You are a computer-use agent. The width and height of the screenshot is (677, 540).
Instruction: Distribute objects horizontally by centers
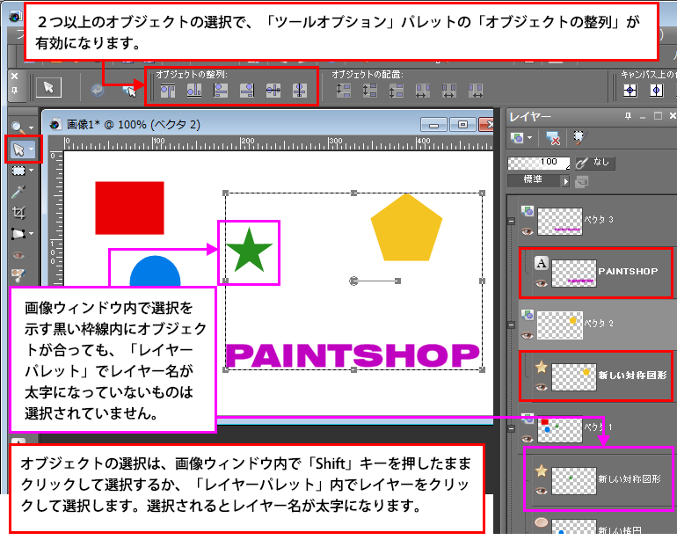449,91
